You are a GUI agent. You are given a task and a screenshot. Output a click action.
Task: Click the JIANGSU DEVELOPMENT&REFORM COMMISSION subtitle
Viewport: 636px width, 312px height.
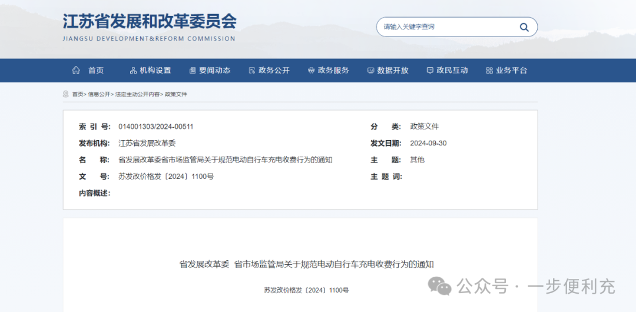149,39
